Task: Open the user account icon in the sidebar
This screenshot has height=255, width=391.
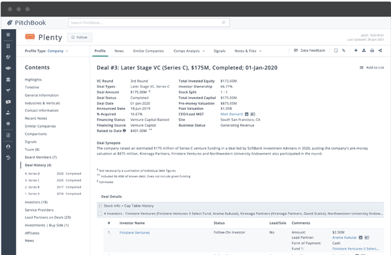Action: pyautogui.click(x=8, y=147)
